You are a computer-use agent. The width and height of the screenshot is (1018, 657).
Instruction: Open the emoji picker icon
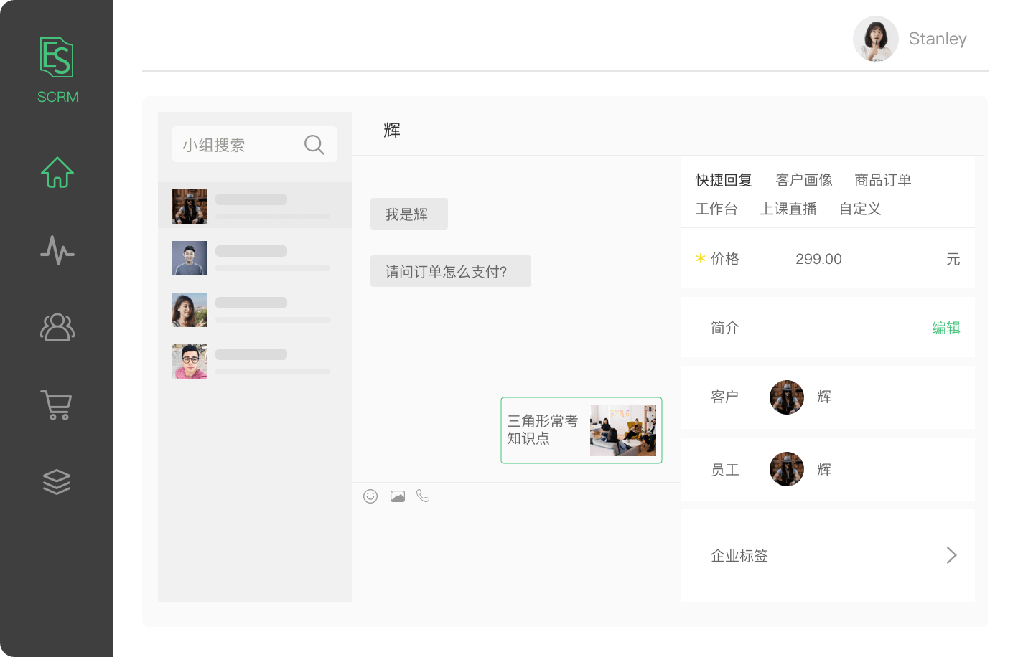[x=370, y=496]
